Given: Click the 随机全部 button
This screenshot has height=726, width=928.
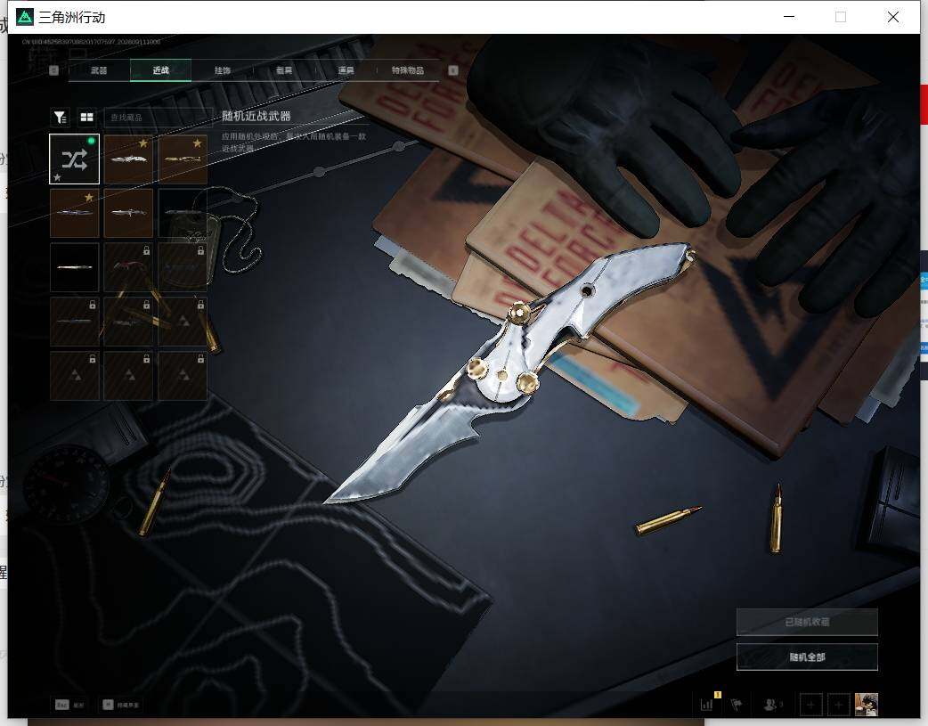Looking at the screenshot, I should pyautogui.click(x=807, y=657).
